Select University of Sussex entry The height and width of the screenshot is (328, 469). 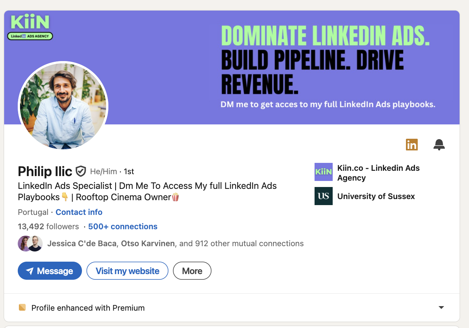[376, 196]
